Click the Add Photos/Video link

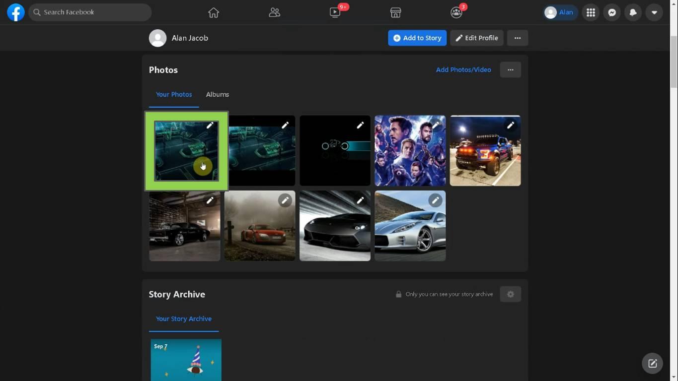463,70
